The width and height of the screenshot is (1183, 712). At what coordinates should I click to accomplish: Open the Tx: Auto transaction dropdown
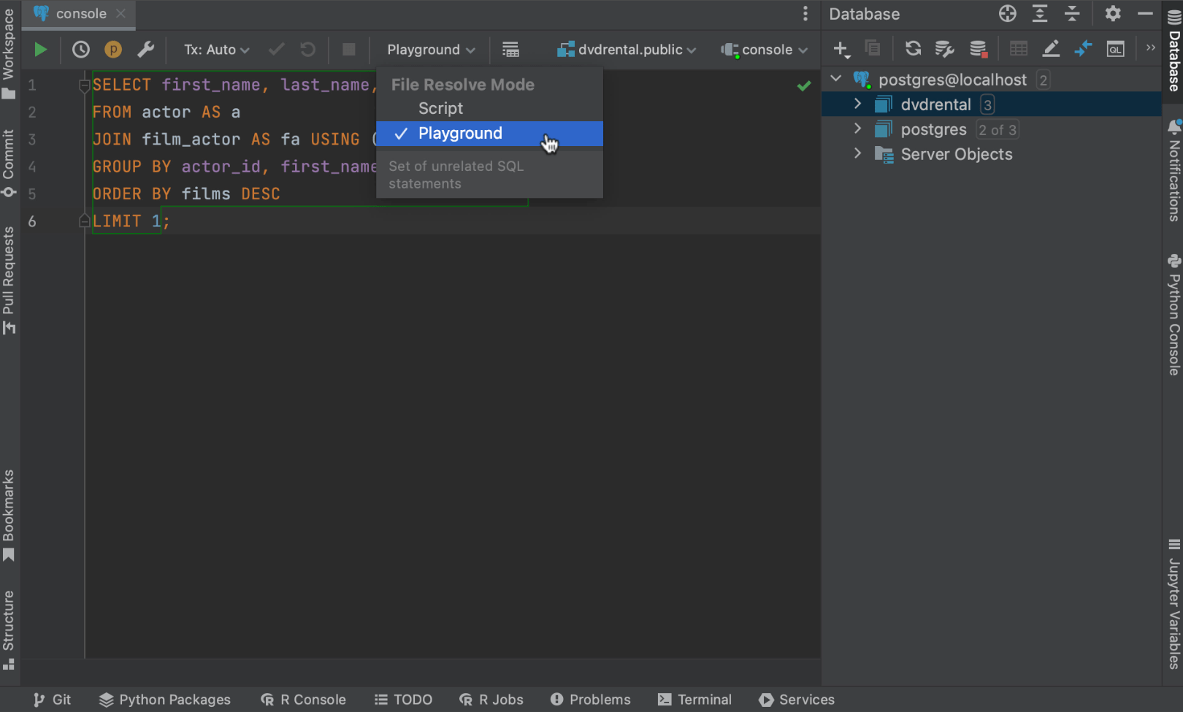click(216, 50)
